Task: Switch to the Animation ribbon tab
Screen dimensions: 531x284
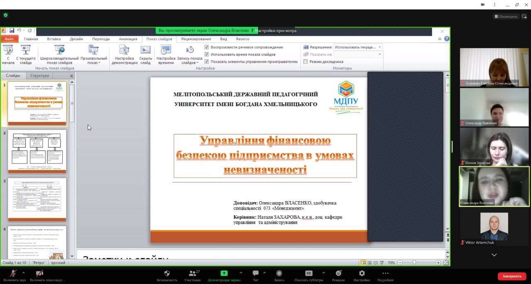Action: tap(128, 39)
